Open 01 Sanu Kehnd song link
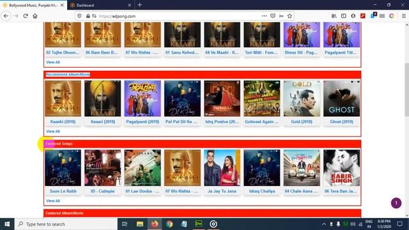 click(x=181, y=52)
